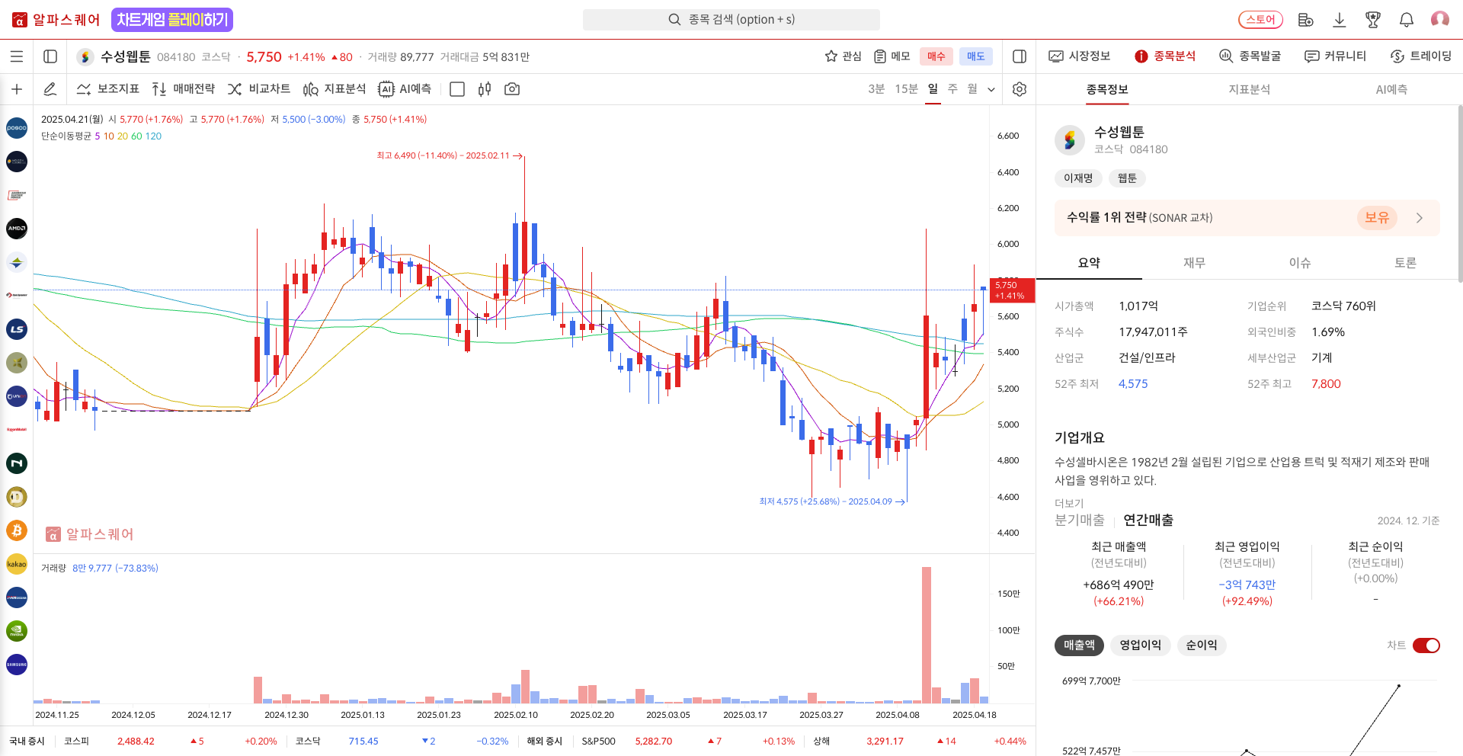Open notifications bell icon

[x=1407, y=20]
